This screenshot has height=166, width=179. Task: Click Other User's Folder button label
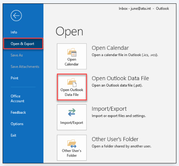[72, 153]
